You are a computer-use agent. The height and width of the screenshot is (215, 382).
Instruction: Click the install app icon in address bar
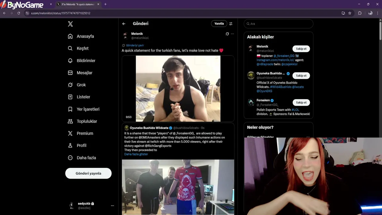(343, 13)
